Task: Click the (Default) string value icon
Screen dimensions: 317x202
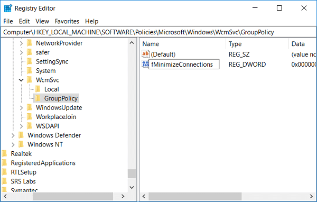Action: click(146, 54)
